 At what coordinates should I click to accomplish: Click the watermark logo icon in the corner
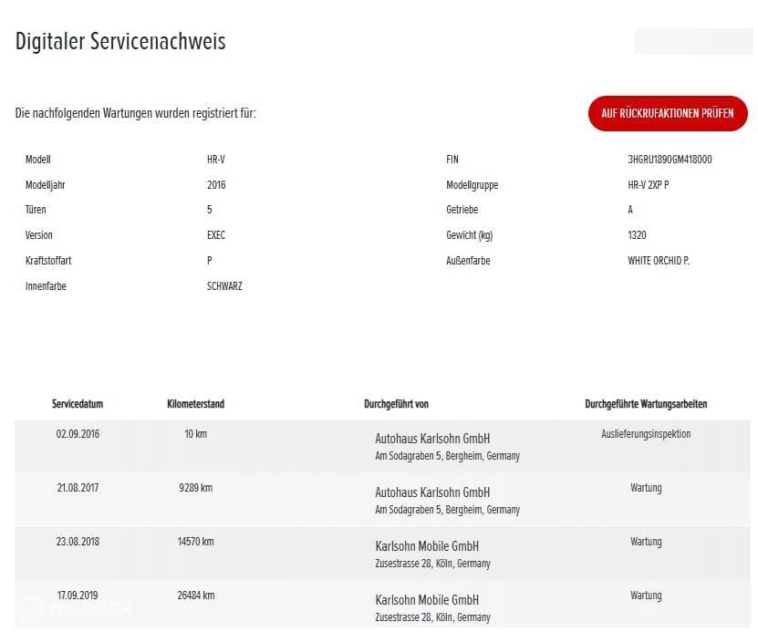tap(30, 608)
